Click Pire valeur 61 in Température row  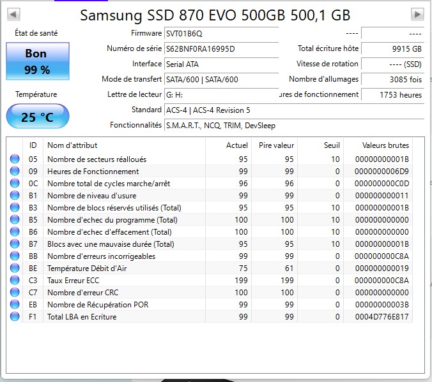(289, 268)
